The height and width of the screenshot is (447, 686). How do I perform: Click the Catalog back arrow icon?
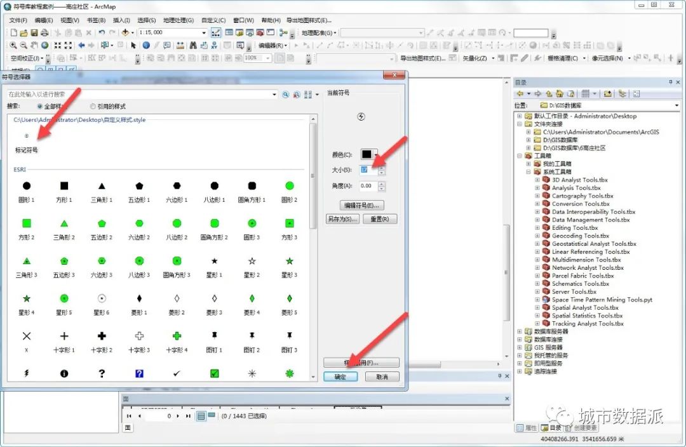coord(520,93)
